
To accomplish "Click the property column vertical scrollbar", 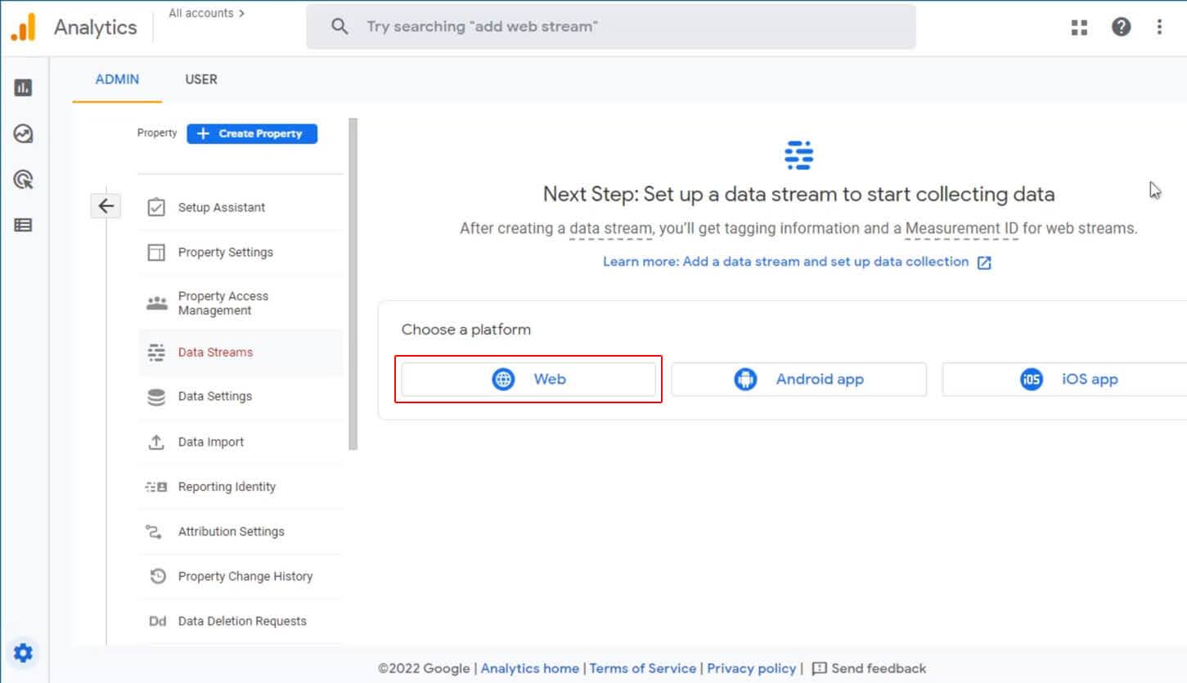I will [x=353, y=284].
